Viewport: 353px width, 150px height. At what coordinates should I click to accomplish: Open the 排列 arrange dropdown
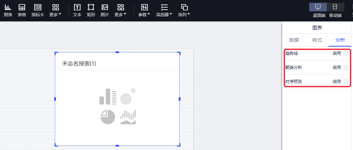pos(184,10)
